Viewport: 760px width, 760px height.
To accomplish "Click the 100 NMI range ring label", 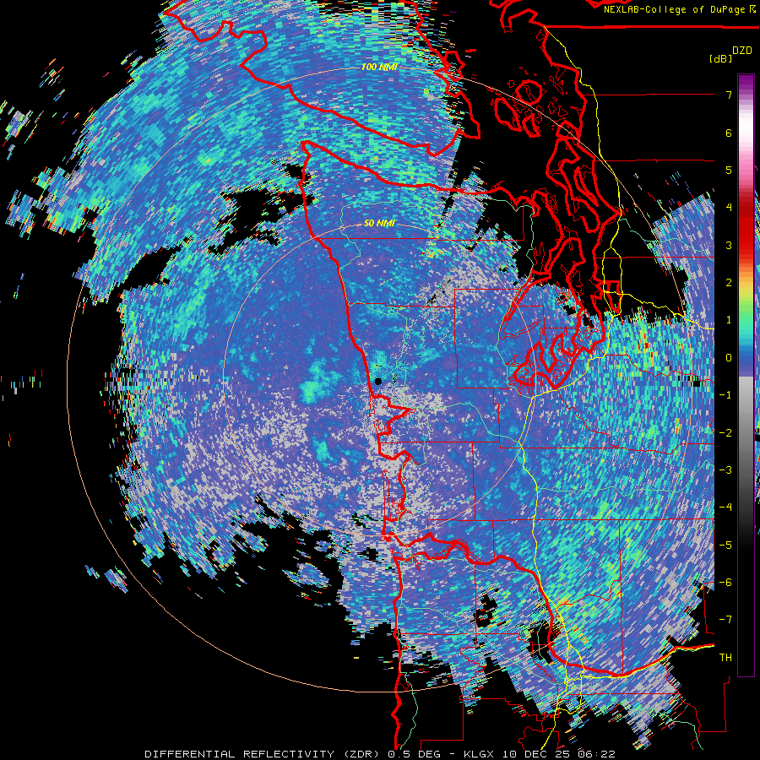I will click(379, 67).
